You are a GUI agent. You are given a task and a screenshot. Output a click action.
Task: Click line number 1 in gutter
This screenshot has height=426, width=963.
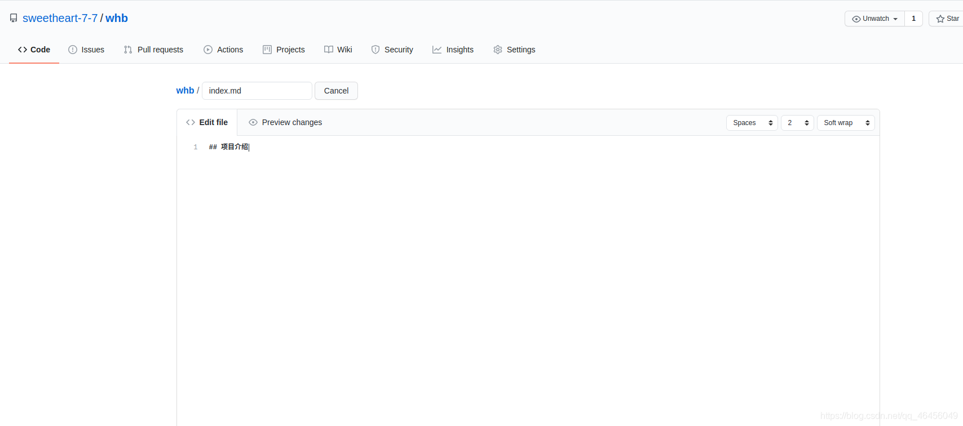tap(196, 147)
